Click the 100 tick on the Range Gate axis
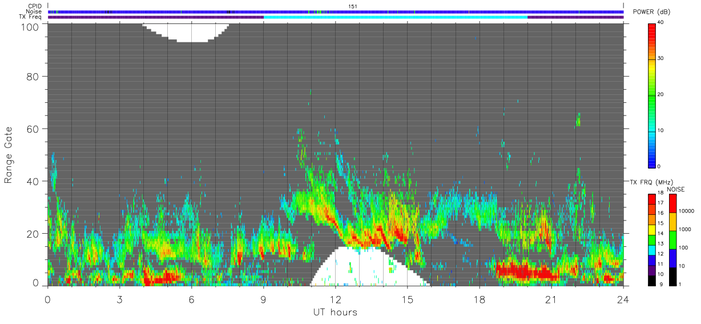Viewport: 701px width, 324px height. (31, 26)
